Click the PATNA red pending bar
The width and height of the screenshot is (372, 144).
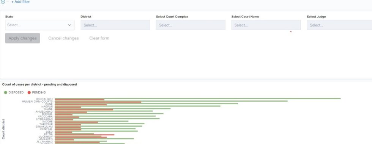point(84,135)
